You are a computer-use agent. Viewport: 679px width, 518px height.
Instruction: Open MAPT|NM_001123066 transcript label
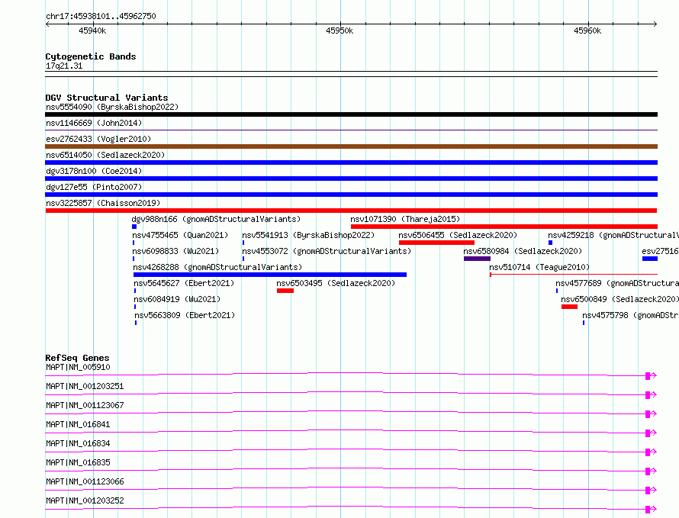(x=85, y=481)
